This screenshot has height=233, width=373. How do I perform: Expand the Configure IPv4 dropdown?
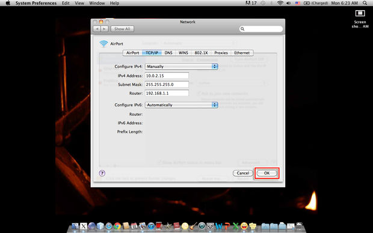click(182, 67)
